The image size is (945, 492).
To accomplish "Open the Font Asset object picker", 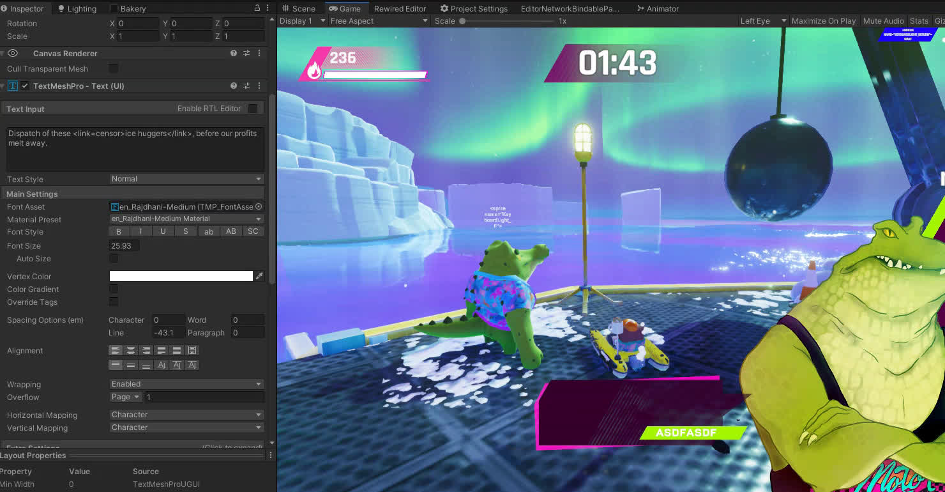I will (259, 206).
